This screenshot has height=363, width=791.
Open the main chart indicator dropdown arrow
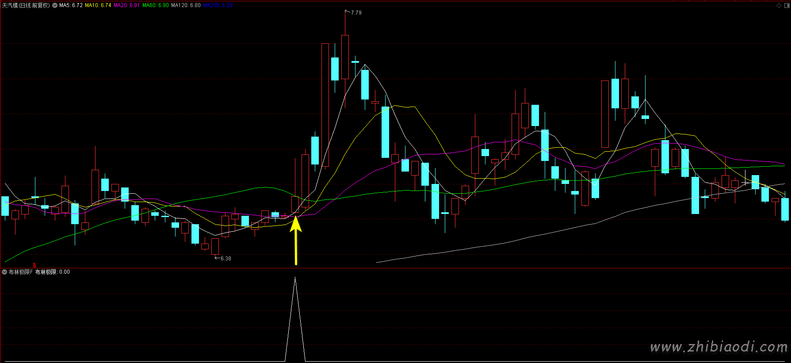point(55,5)
